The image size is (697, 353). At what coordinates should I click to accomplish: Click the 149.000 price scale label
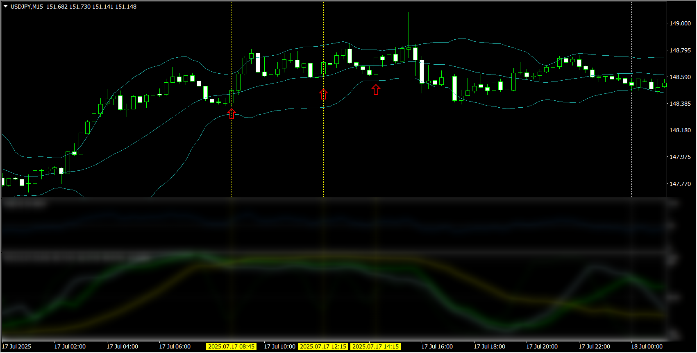[x=680, y=23]
